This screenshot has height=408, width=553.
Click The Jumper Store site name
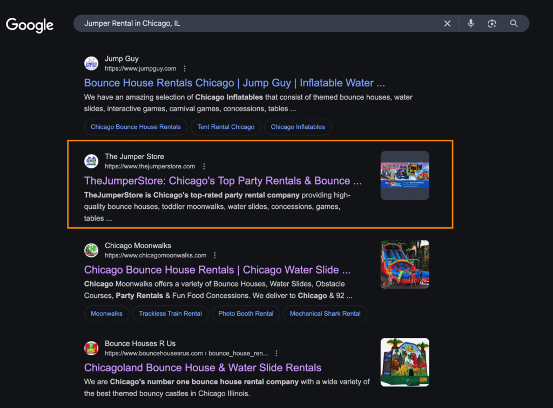134,157
